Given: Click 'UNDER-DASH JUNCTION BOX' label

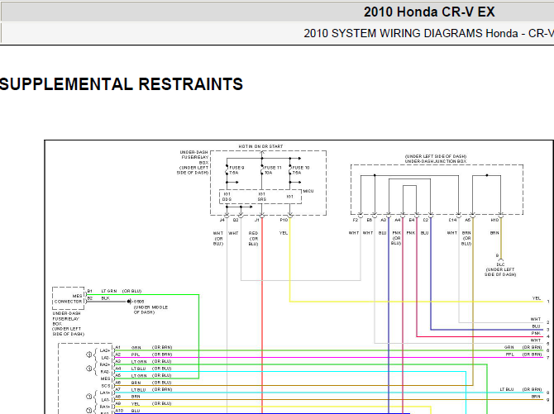Looking at the screenshot, I should tap(435, 161).
